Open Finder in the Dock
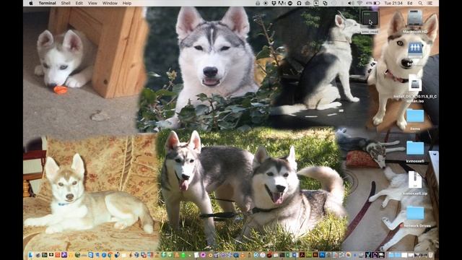Screen dimensions: 462x260 tap(31, 255)
